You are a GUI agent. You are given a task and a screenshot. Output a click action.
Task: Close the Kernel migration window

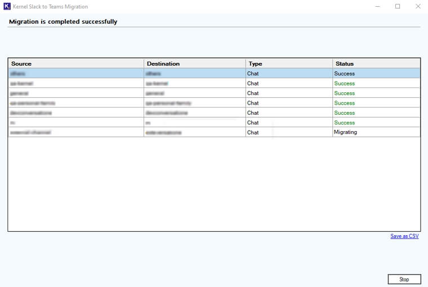coord(418,6)
